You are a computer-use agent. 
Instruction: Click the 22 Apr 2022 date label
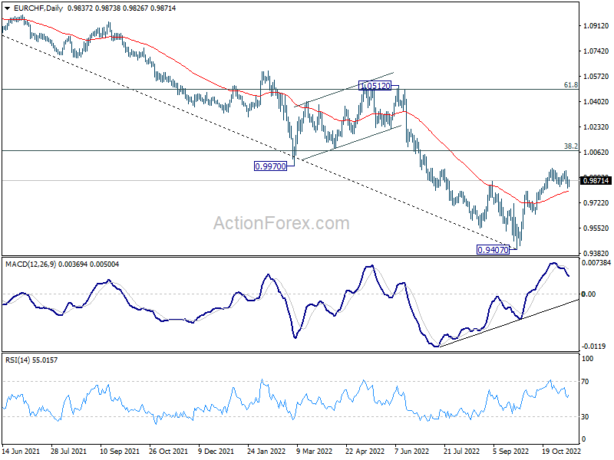click(x=365, y=452)
